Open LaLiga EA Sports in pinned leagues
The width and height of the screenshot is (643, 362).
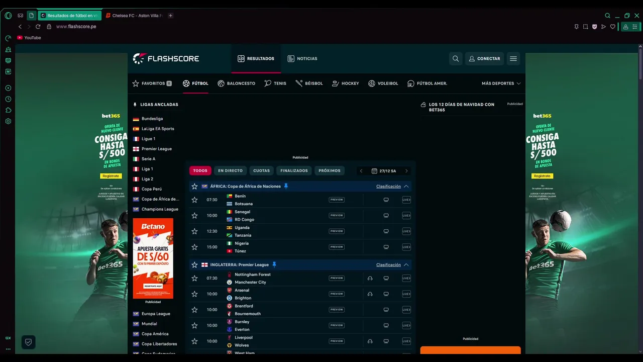[154, 129]
